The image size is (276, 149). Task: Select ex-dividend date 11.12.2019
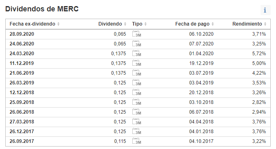[22, 63]
